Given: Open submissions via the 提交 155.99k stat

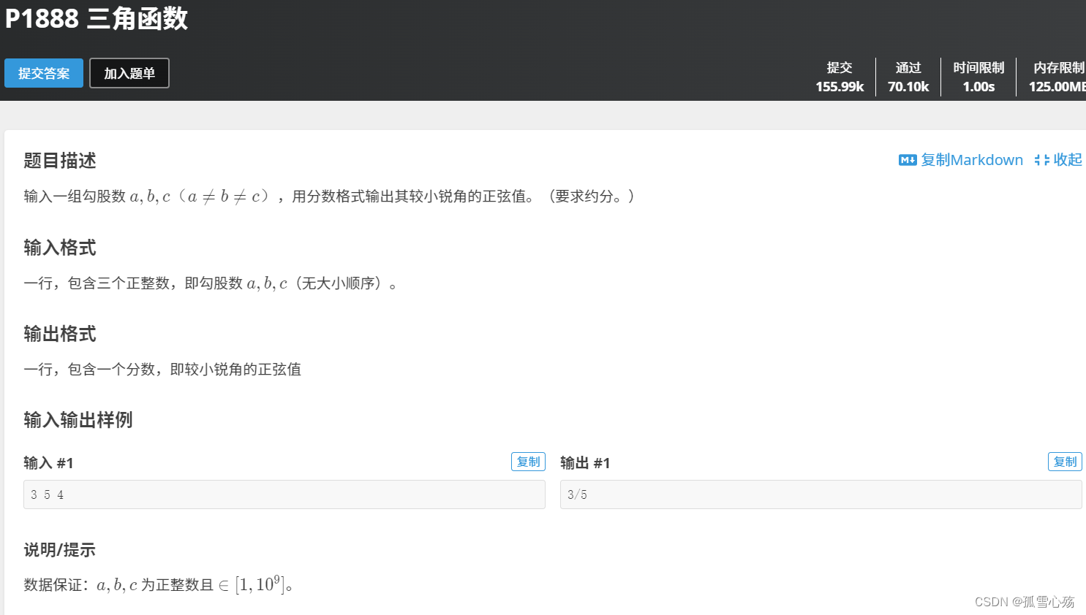Looking at the screenshot, I should tap(839, 77).
